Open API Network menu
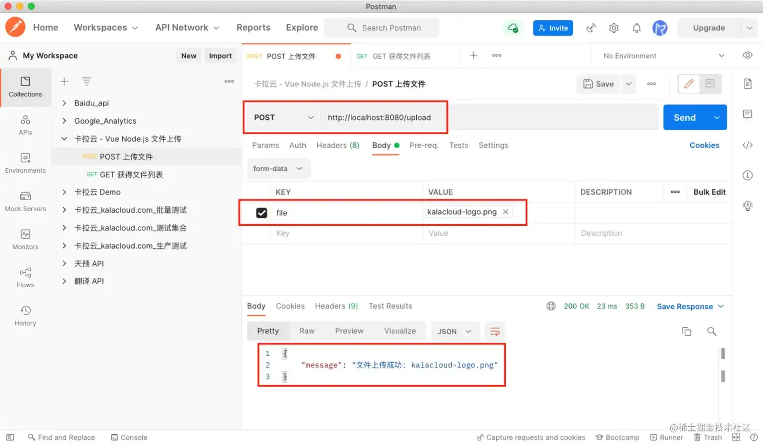Image resolution: width=763 pixels, height=445 pixels. pos(187,28)
